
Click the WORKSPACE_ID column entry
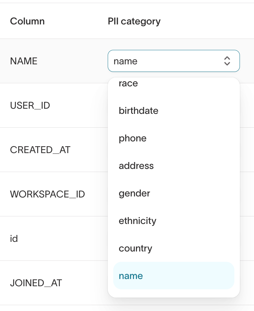click(x=47, y=194)
